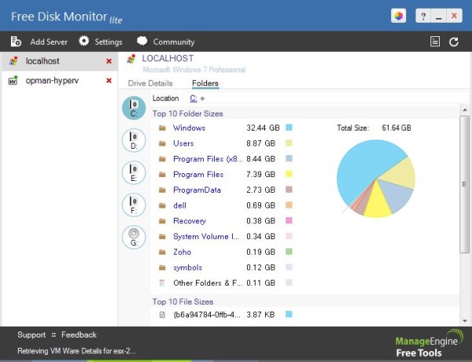
Task: Click {b6a94784-0ffb-4... file name
Action: click(x=207, y=315)
